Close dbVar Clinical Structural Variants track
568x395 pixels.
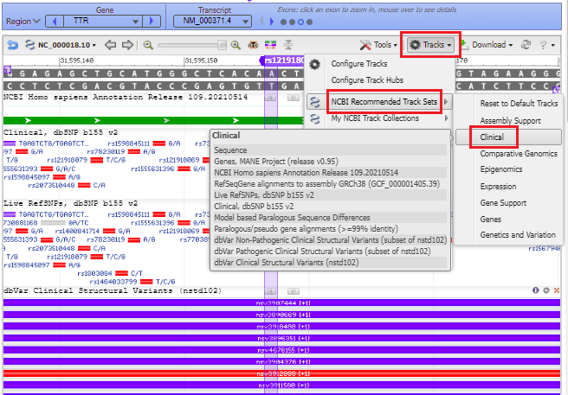click(558, 290)
